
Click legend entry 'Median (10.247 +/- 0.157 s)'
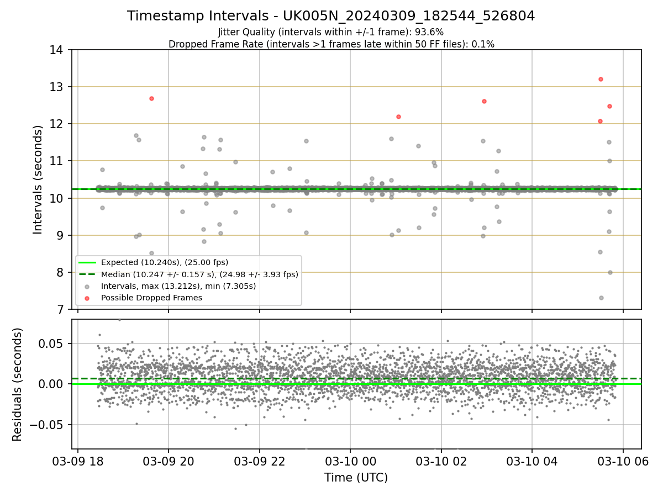199,274
